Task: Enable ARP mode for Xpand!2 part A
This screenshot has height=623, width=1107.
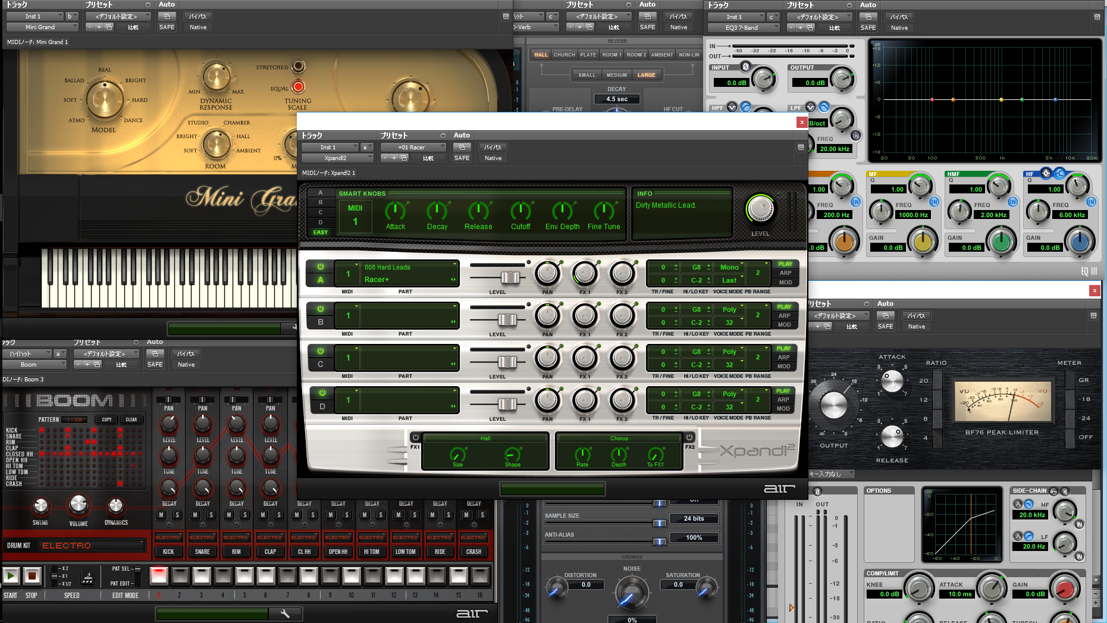Action: pos(785,273)
